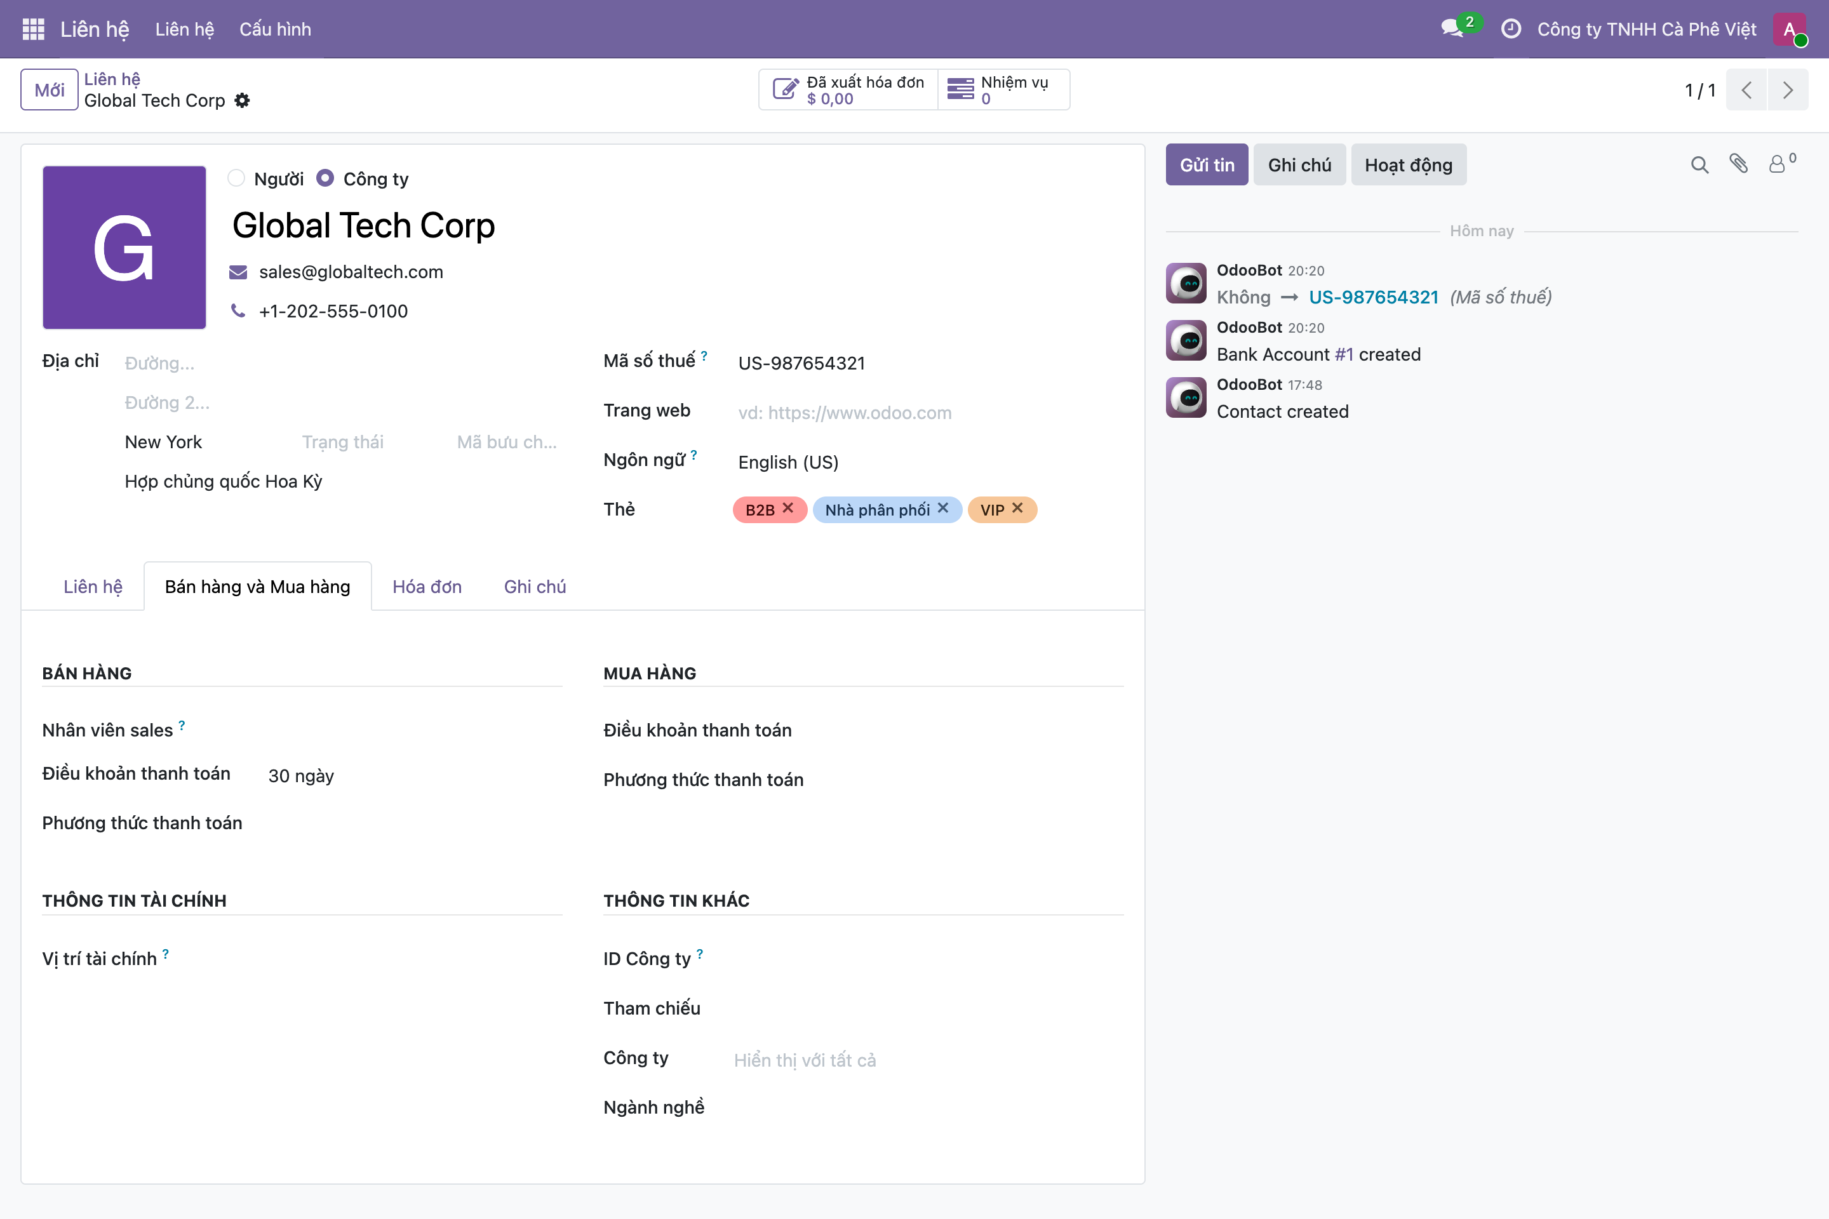The height and width of the screenshot is (1219, 1829).
Task: Switch to the Hóa đơn tab
Action: click(x=427, y=587)
